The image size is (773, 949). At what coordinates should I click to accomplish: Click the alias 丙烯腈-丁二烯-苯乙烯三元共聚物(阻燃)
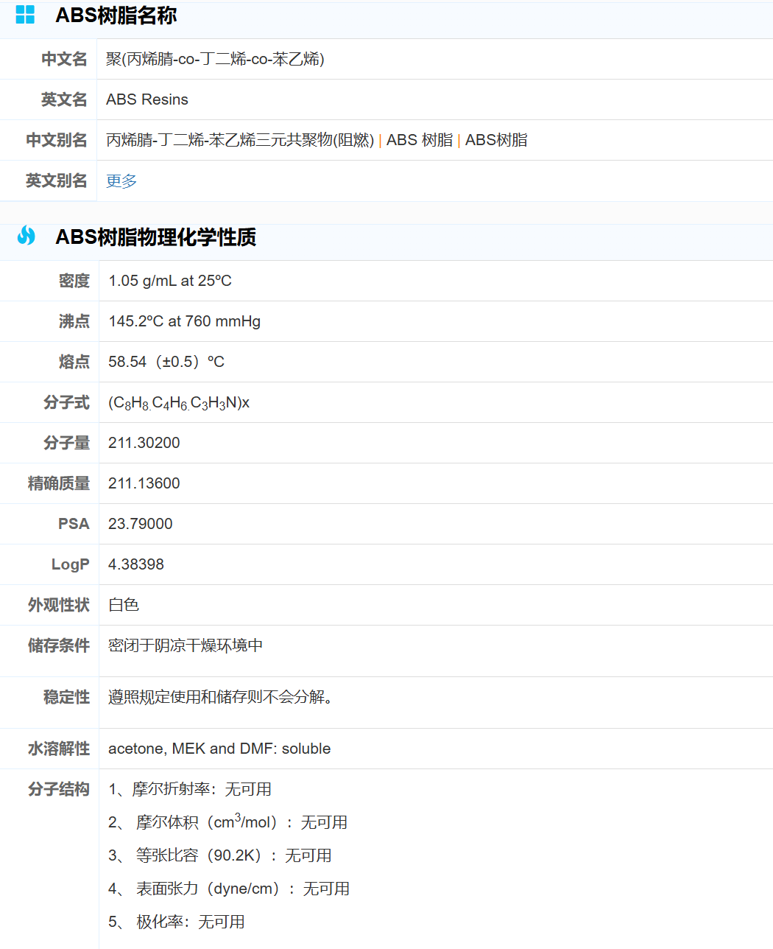[240, 140]
